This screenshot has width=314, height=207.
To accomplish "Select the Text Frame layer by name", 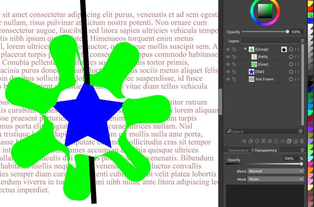I will point(265,79).
